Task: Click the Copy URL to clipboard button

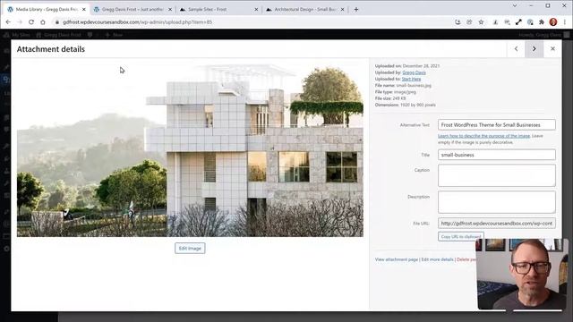Action: click(461, 236)
